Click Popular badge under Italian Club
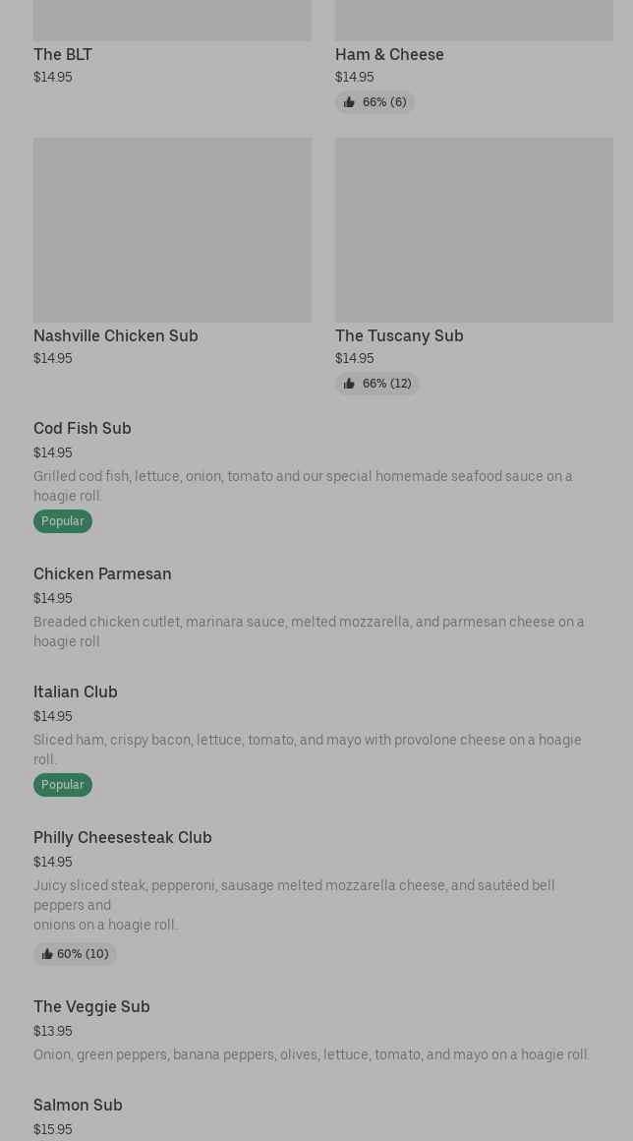The width and height of the screenshot is (633, 1141). (x=63, y=785)
